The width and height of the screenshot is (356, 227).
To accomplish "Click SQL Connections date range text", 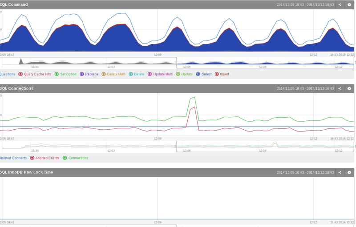I will point(305,88).
